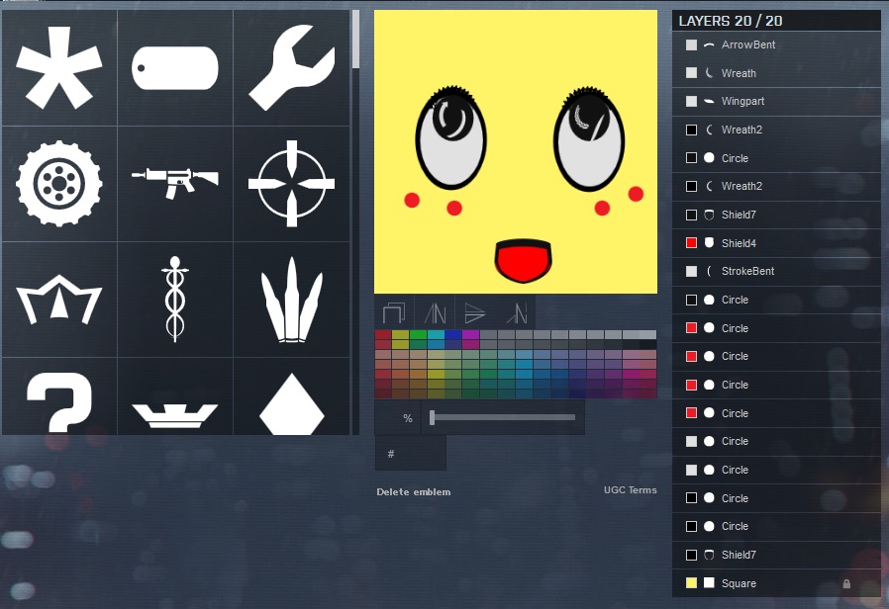Click the duplicate layer overlapping-squares icon
This screenshot has height=609, width=889.
[393, 312]
